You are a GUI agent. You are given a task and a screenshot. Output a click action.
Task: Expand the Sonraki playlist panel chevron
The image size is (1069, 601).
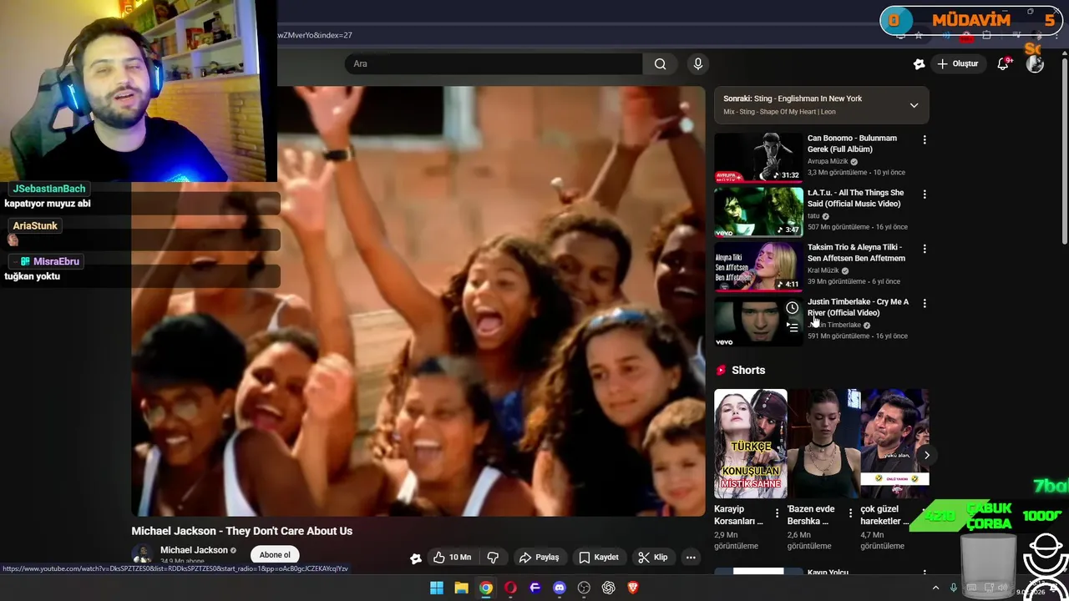point(914,105)
